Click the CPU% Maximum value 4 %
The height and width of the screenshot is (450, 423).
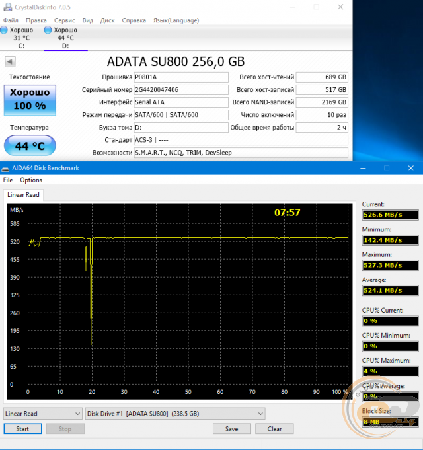pyautogui.click(x=391, y=371)
